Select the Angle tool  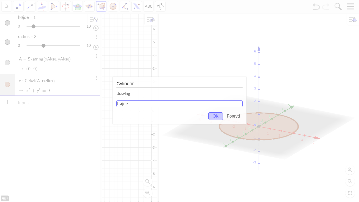click(125, 6)
